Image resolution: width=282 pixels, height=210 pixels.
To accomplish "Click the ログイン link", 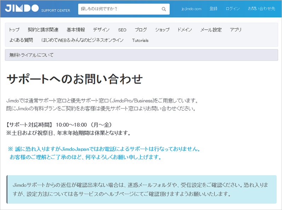I will (232, 8).
